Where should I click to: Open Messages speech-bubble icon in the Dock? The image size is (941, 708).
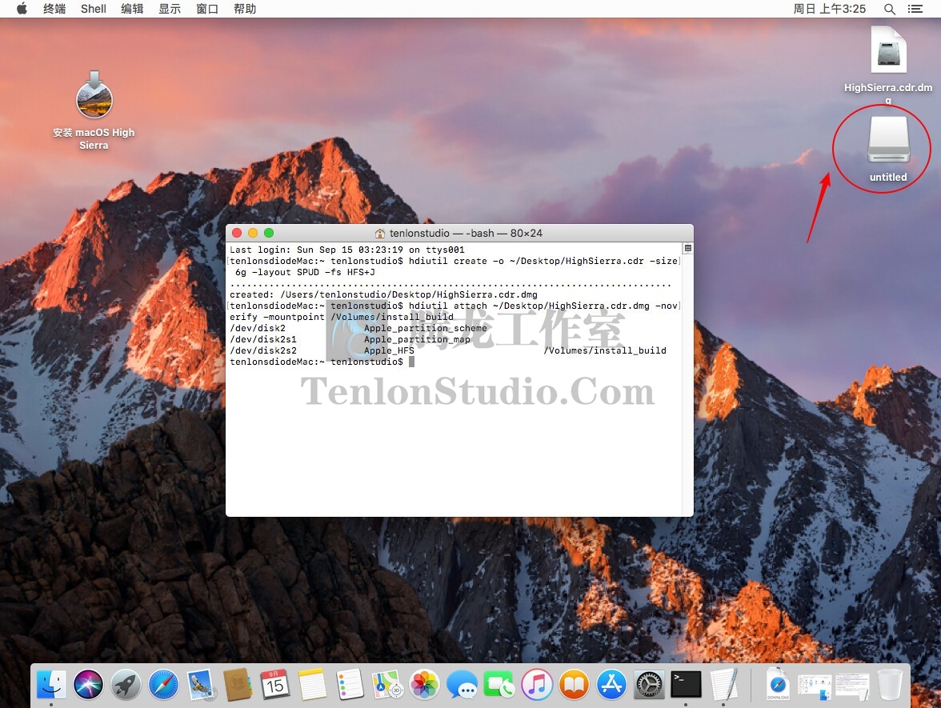point(462,685)
